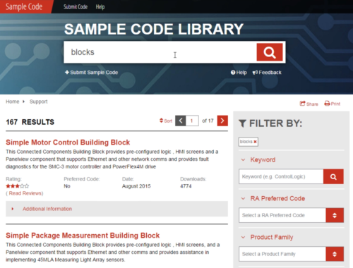The width and height of the screenshot is (353, 268).
Task: Expand Additional Information for Simple Motor Control
Action: [116, 209]
